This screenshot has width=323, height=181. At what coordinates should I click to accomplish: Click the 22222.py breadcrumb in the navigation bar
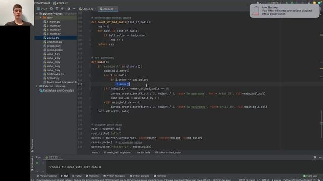point(61,3)
